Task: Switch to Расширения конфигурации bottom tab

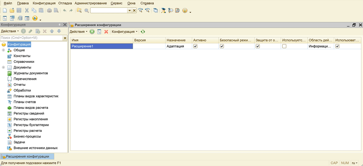Action: [x=27, y=156]
